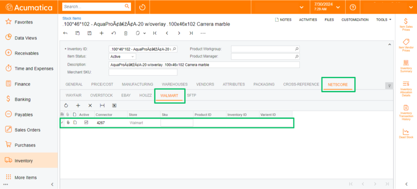Toggle the Active checkbox for Walmart row
Screen dimensions: 417x189
coord(86,122)
